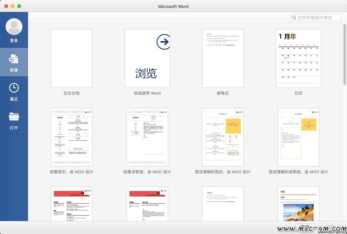Click the arrow icon on the 浏览 template
This screenshot has width=347, height=234.
164,42
